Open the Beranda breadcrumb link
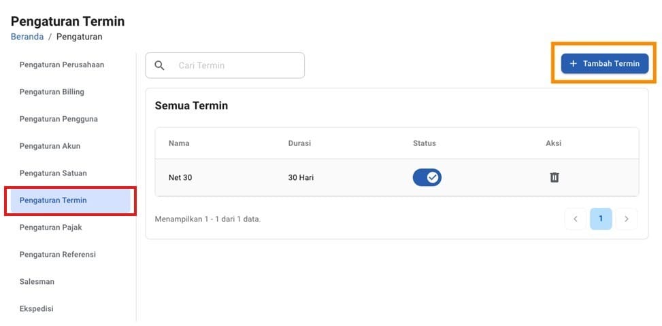 [x=27, y=37]
